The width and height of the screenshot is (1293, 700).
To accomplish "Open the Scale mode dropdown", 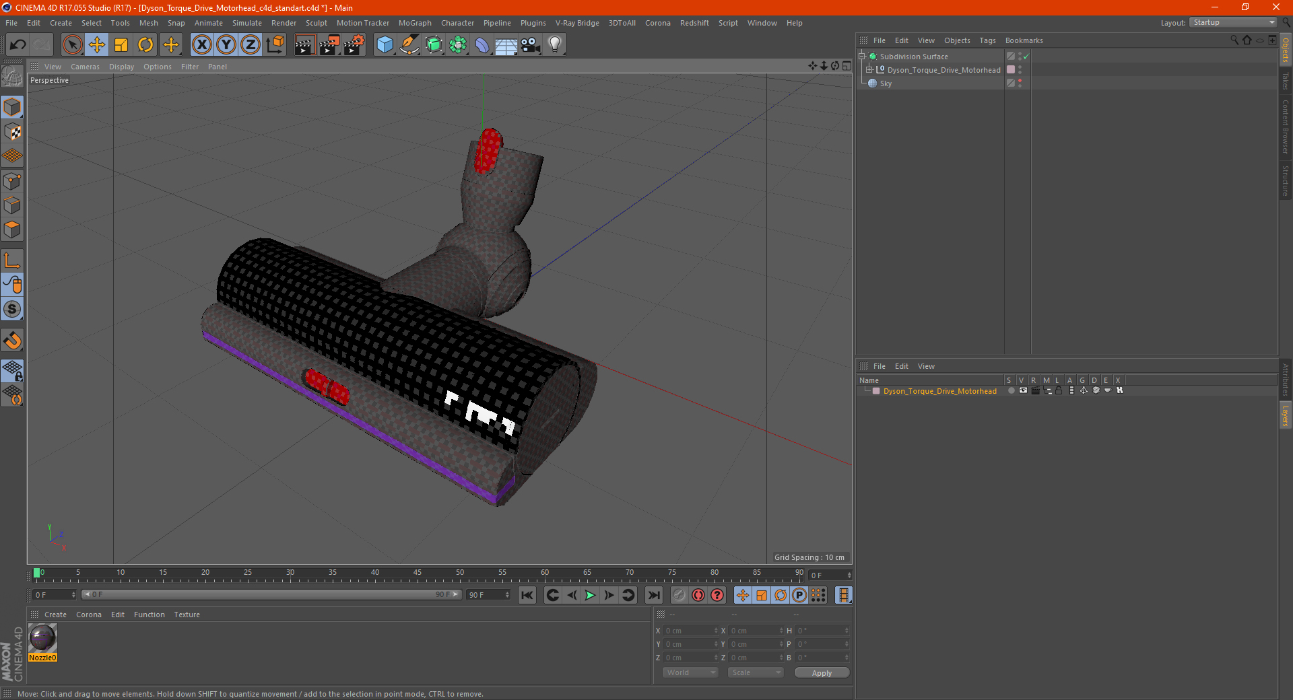I will point(756,672).
